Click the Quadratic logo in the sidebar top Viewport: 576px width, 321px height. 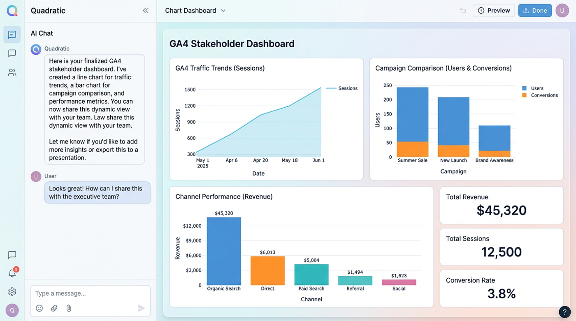[x=12, y=11]
